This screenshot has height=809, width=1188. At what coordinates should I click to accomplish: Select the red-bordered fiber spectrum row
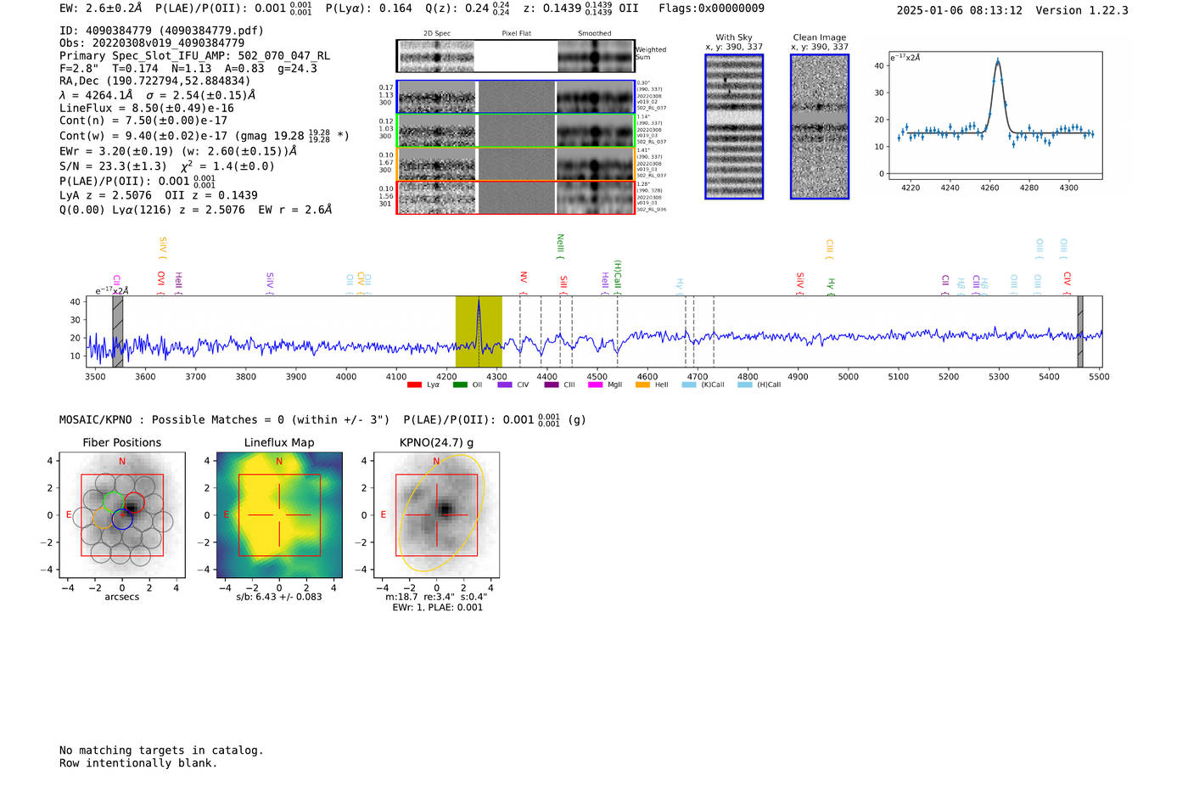click(516, 197)
